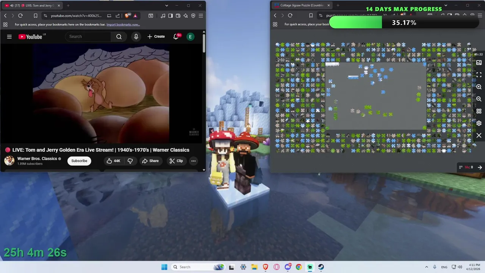The image size is (485, 273).
Task: Open jigsaw puzzle settings gear
Action: point(479,123)
